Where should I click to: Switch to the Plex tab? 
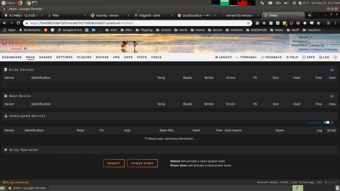66,15
